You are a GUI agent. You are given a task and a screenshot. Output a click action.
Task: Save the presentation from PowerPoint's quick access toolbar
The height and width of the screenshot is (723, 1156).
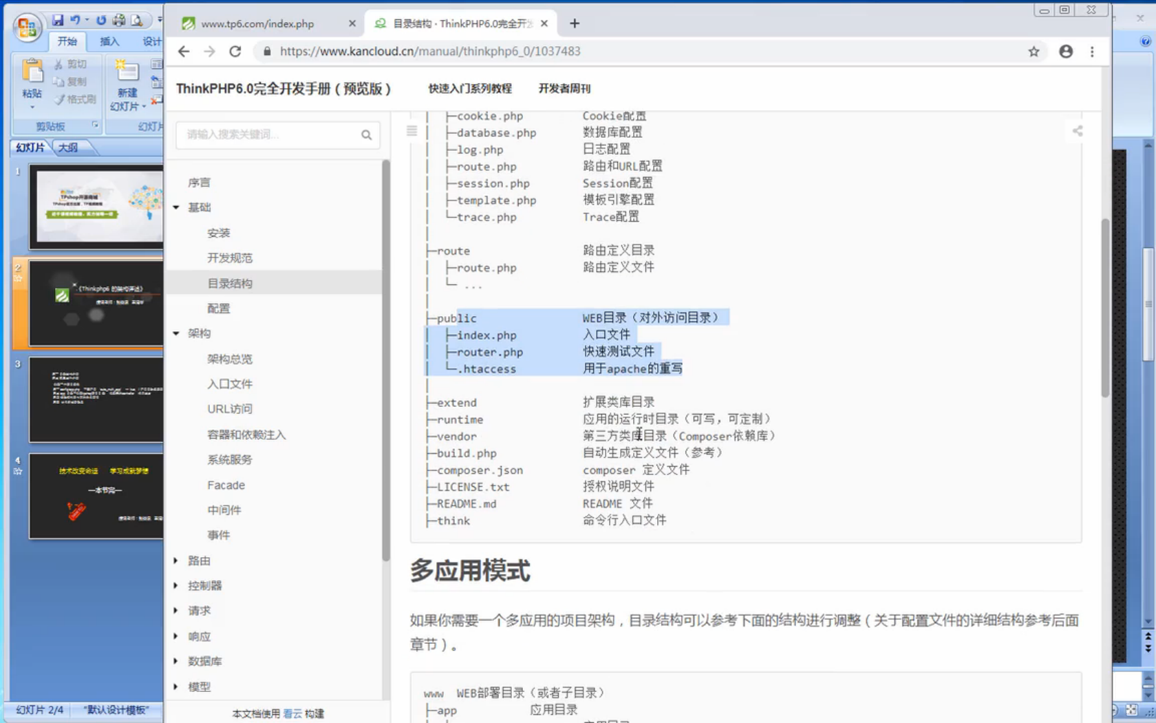pos(58,20)
